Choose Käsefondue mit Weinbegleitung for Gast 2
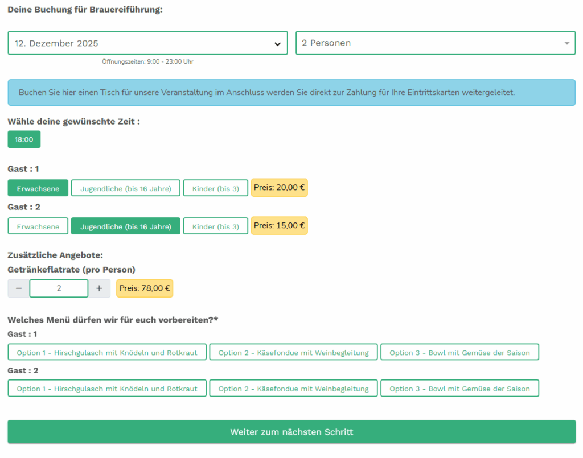The image size is (583, 458). (x=293, y=389)
